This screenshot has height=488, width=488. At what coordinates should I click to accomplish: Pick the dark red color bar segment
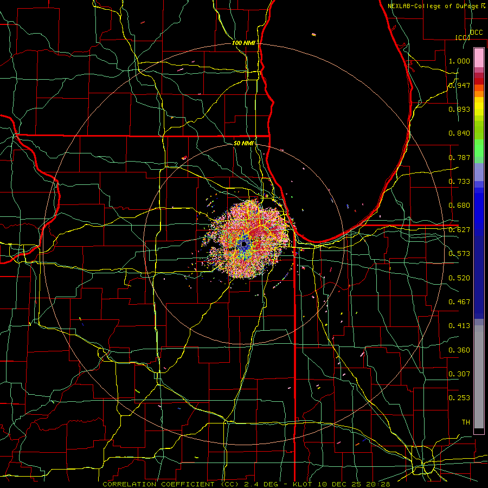point(479,81)
